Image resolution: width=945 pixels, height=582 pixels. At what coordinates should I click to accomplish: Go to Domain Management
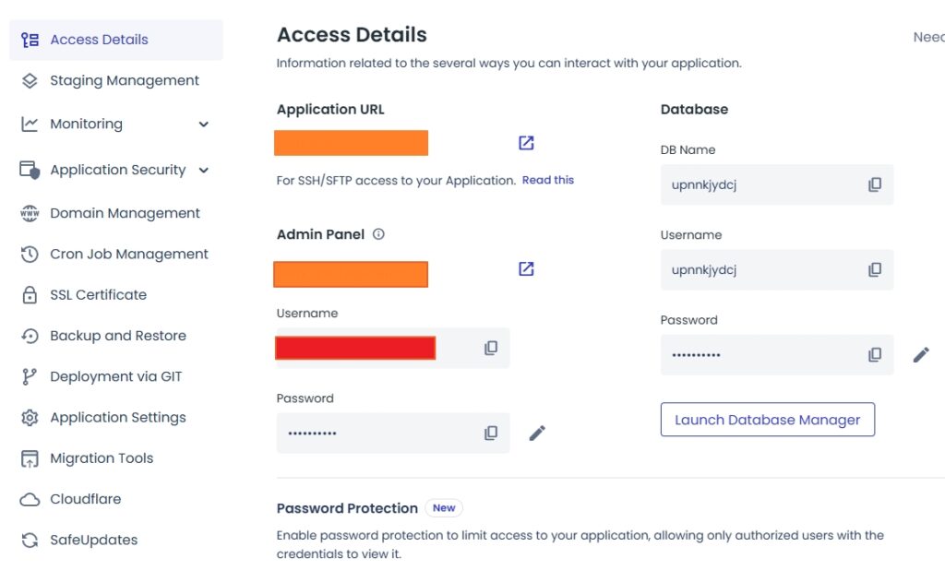click(x=125, y=213)
